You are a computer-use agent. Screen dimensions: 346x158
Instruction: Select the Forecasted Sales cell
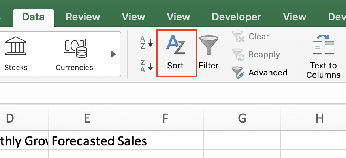99,141
